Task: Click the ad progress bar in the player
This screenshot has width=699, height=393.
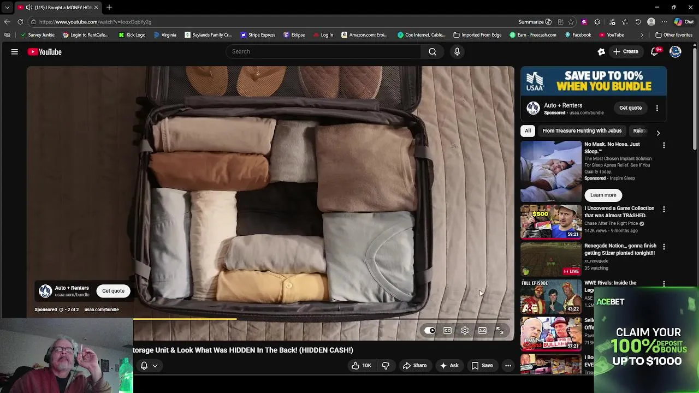Action: pyautogui.click(x=322, y=319)
